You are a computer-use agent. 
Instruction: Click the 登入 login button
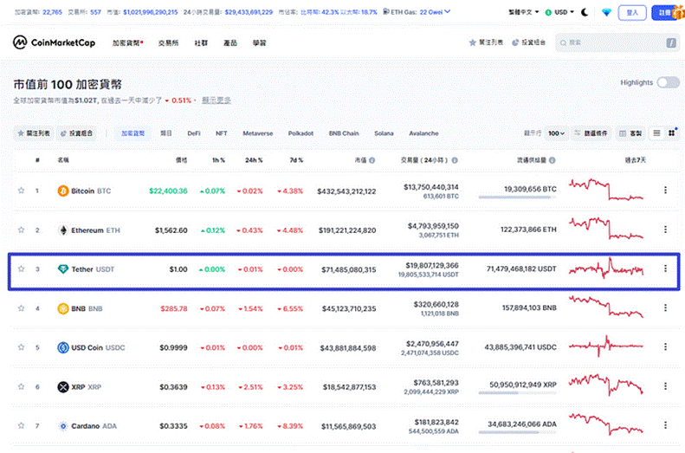click(632, 13)
